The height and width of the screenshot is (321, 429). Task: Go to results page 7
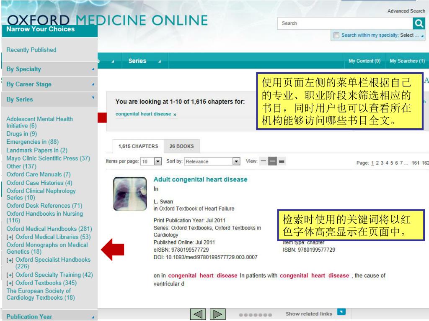401,163
